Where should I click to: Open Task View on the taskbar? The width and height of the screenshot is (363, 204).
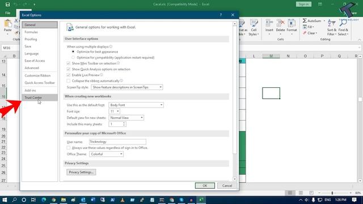33,200
